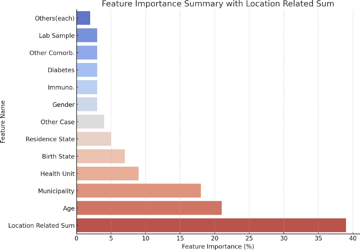Click the Feature Name y-axis label

click(x=3, y=122)
